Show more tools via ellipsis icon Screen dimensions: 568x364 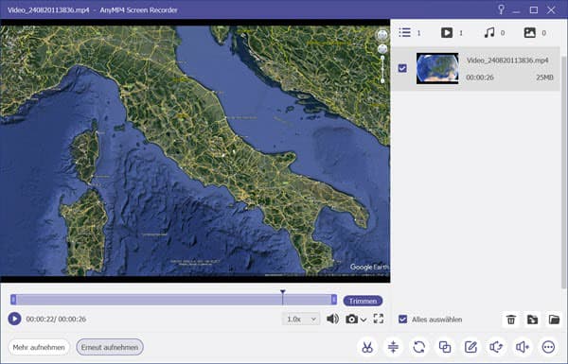click(x=548, y=347)
